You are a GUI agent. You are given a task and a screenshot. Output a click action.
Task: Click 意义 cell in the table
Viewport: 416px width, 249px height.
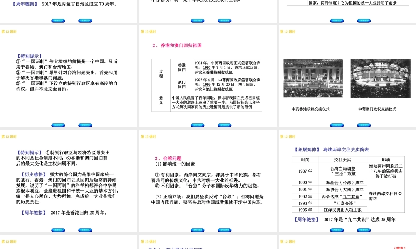click(x=161, y=102)
